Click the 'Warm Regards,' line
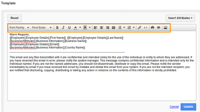The width and height of the screenshot is (200, 112). tap(19, 35)
